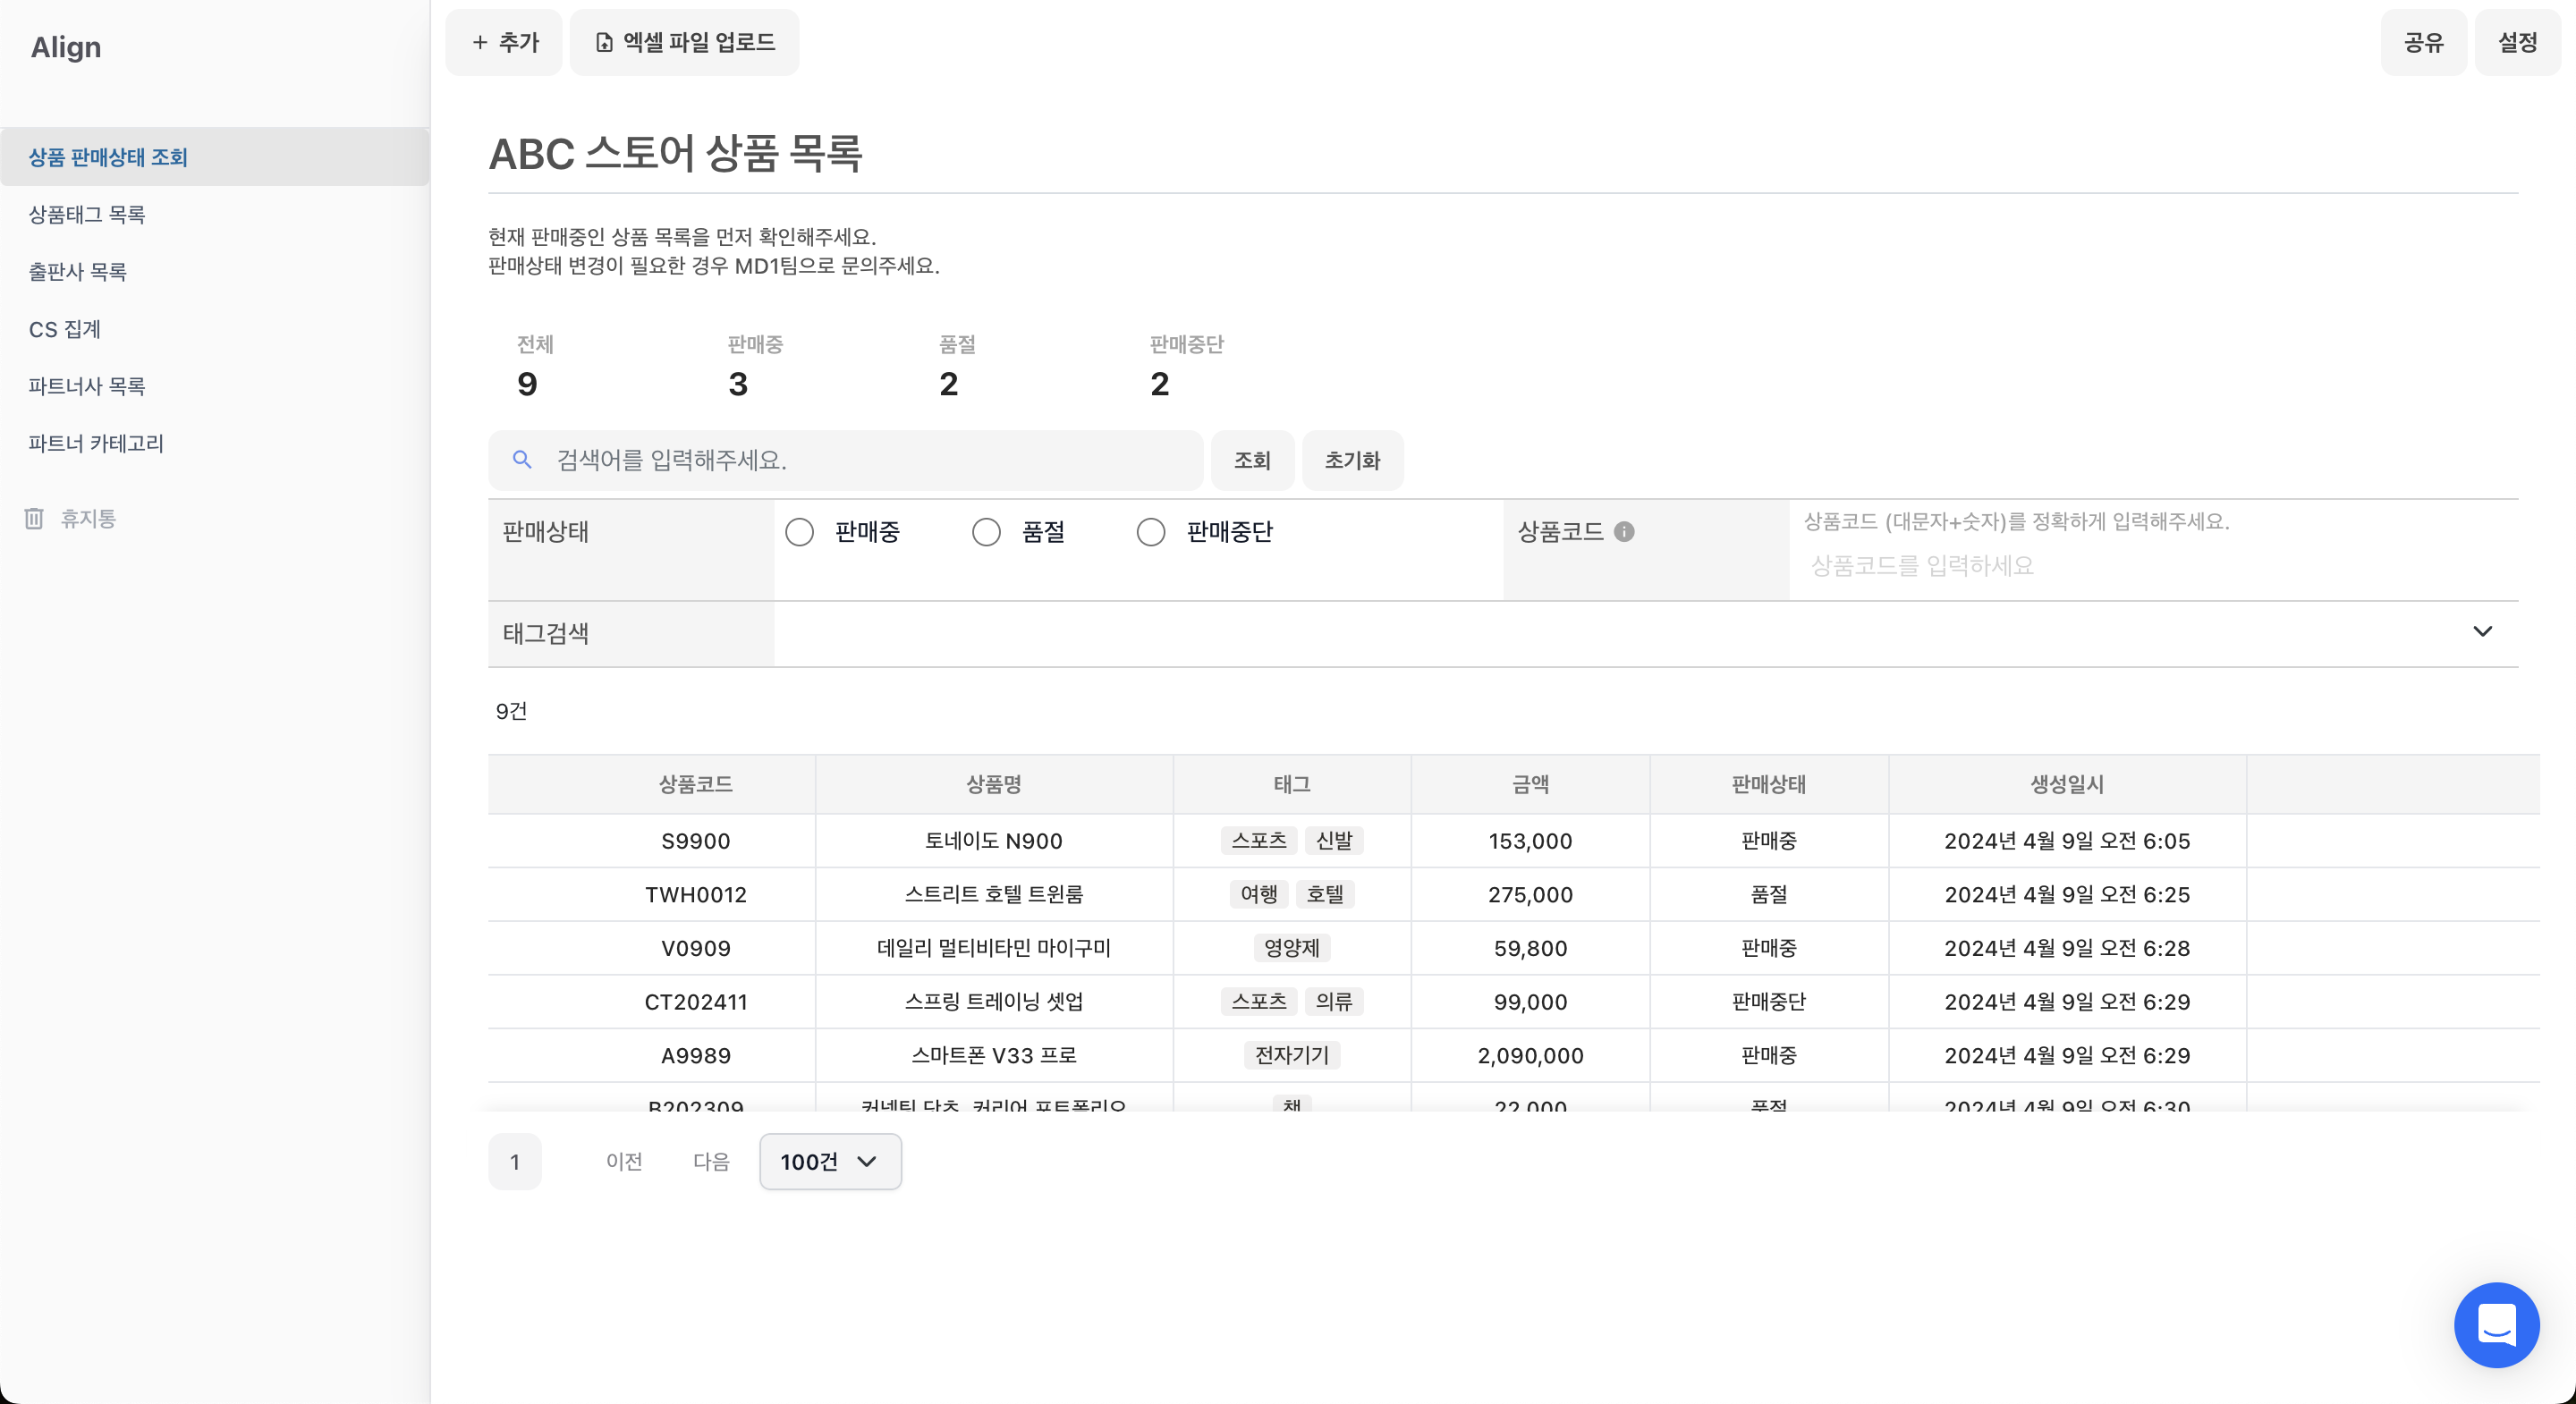This screenshot has height=1404, width=2576.
Task: Filter by the 전체 count 9
Action: click(535, 367)
